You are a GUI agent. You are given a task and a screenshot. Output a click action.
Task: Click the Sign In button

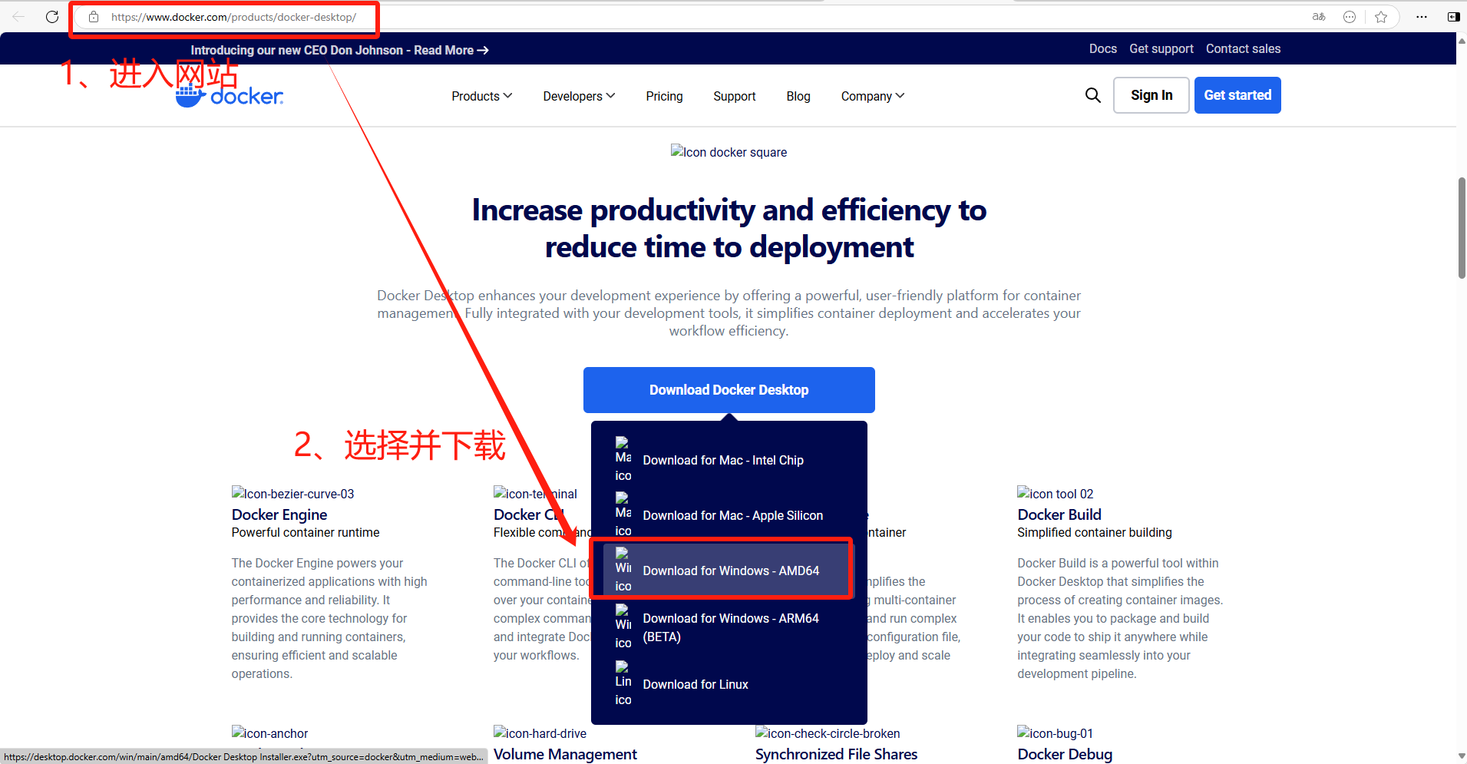[x=1151, y=95]
